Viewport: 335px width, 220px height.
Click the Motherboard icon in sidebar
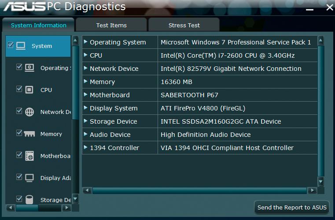(x=29, y=156)
